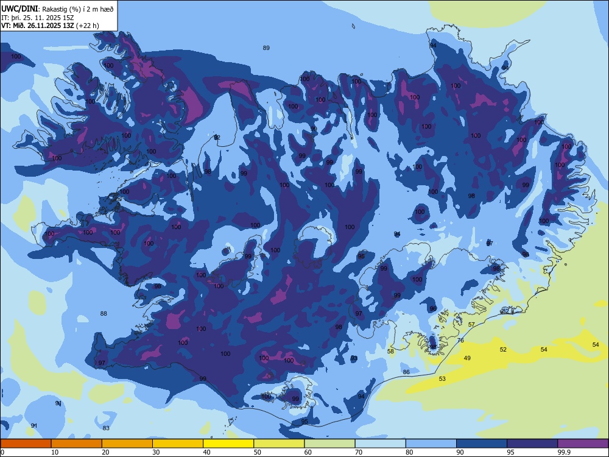This screenshot has height=457, width=609.
Task: Click the 53 humidity value on the map
Action: [442, 378]
